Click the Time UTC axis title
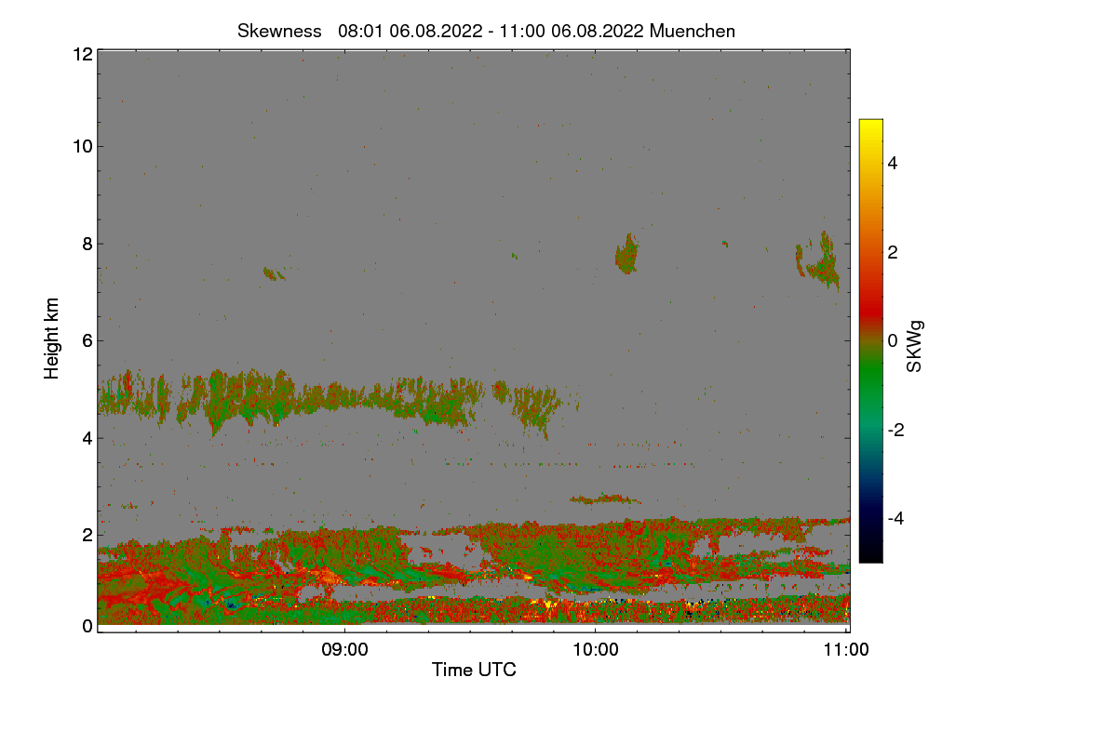 point(474,670)
